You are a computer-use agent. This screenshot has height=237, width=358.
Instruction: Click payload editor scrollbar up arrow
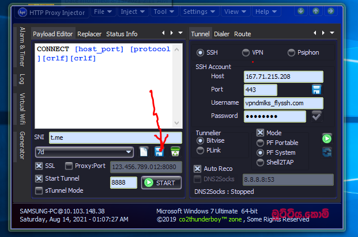tap(176, 49)
